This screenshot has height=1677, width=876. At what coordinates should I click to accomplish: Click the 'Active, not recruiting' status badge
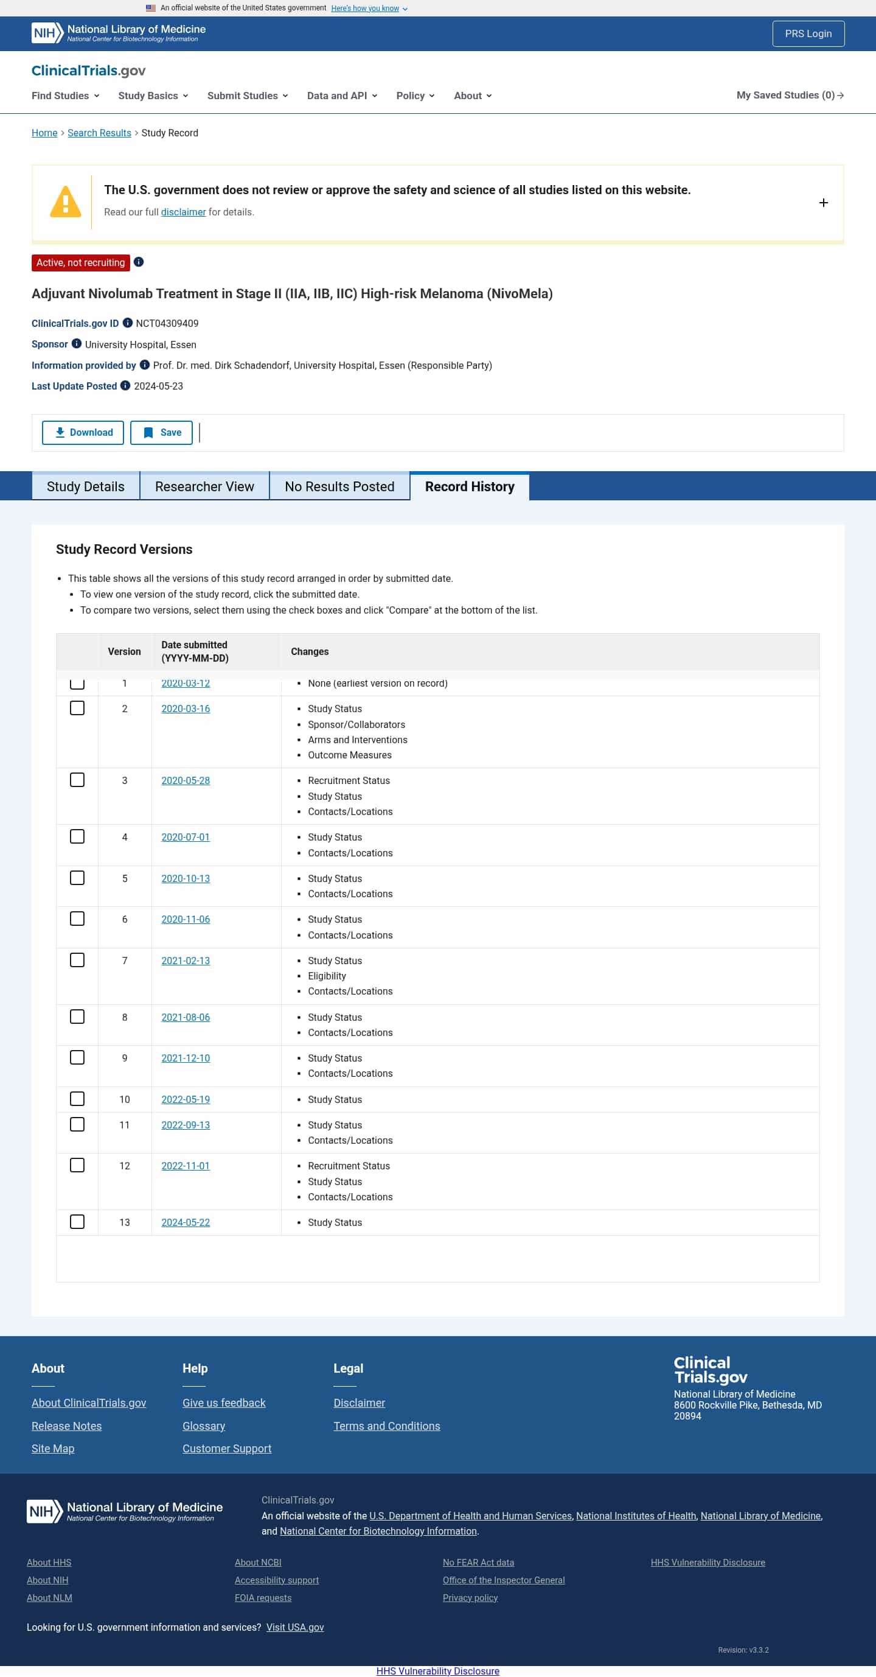(x=81, y=262)
